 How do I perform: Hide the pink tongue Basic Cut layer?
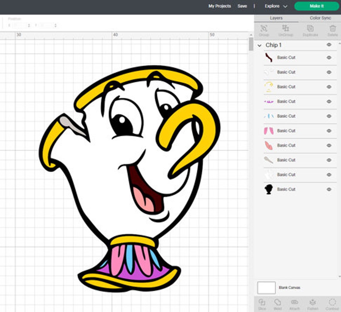[329, 145]
